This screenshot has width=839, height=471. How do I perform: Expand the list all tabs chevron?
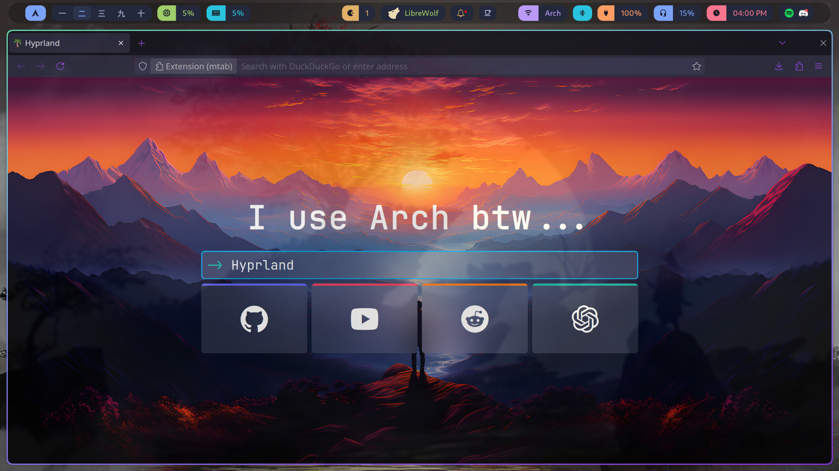coord(782,43)
